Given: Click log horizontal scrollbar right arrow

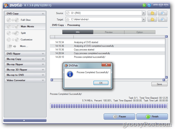Looking at the screenshot, I should pos(164,80).
